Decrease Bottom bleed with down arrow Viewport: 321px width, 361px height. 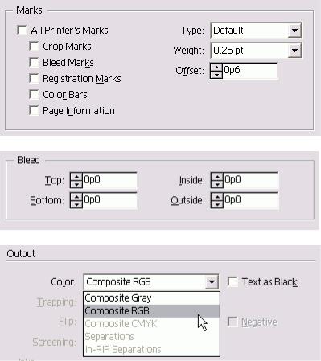pyautogui.click(x=76, y=204)
